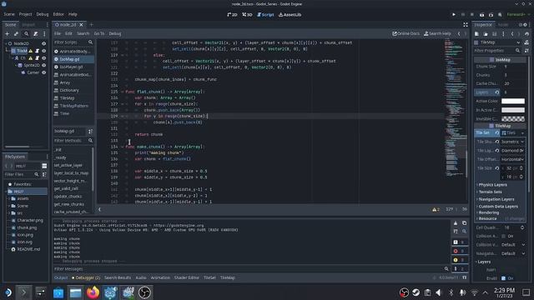The height and width of the screenshot is (300, 534).
Task: Switch to the Shader Editor bottom tab
Action: pyautogui.click(x=187, y=277)
